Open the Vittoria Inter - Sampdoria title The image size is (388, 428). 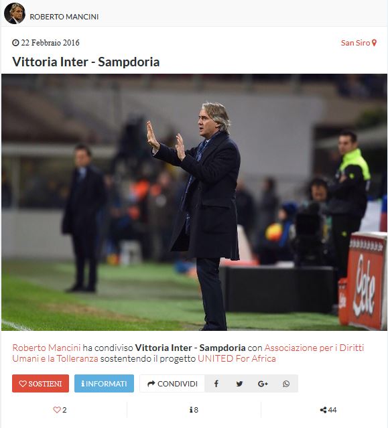[x=86, y=62]
